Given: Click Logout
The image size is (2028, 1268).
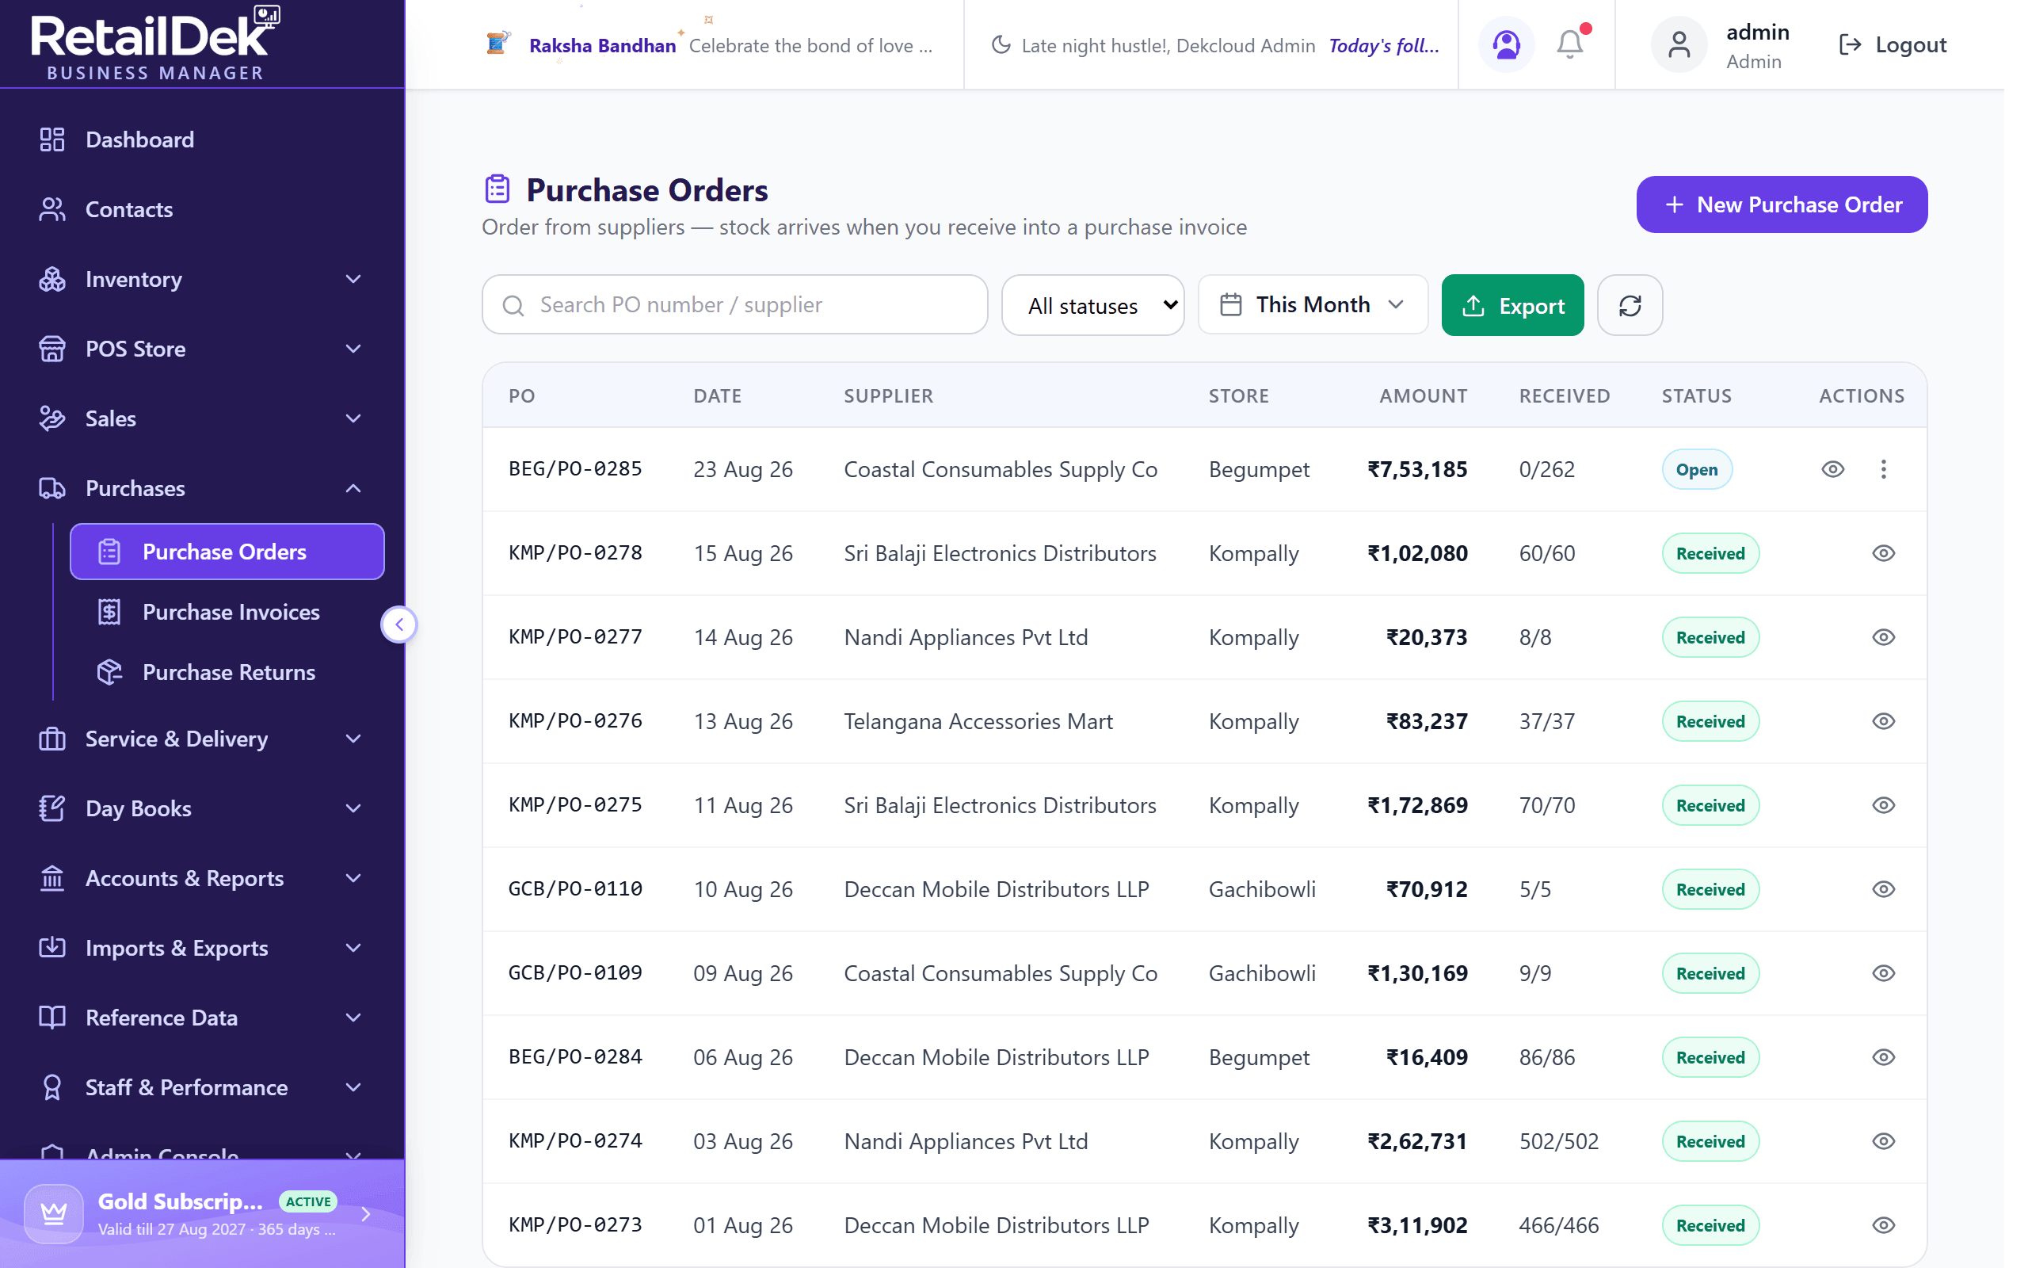Looking at the screenshot, I should [x=1892, y=44].
